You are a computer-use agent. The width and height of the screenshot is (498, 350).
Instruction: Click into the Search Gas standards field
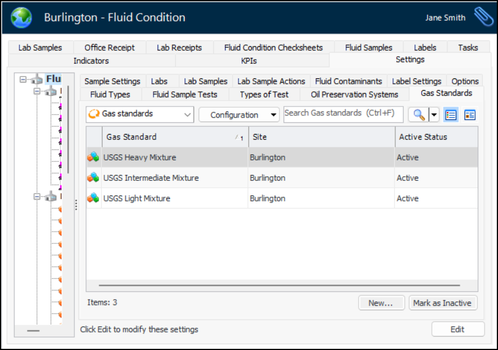pos(343,114)
